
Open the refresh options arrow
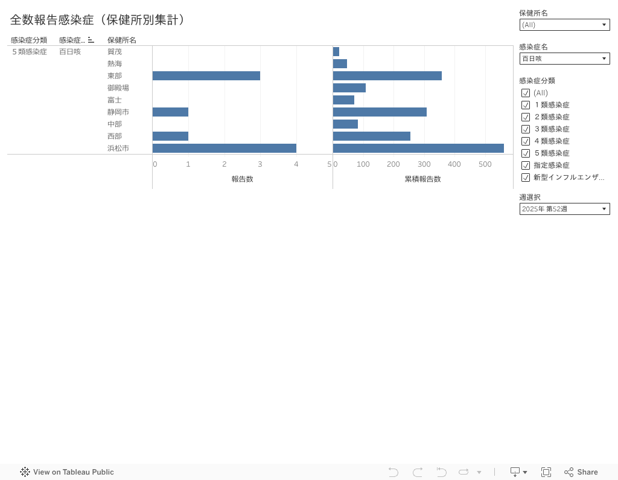479,472
